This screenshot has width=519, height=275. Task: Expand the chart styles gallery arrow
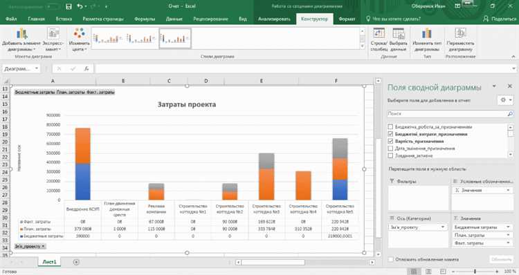[363, 46]
